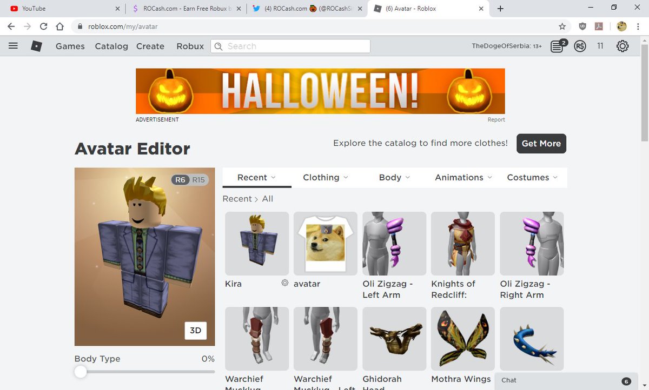Select the Ghidorah Head thumbnail

click(394, 339)
